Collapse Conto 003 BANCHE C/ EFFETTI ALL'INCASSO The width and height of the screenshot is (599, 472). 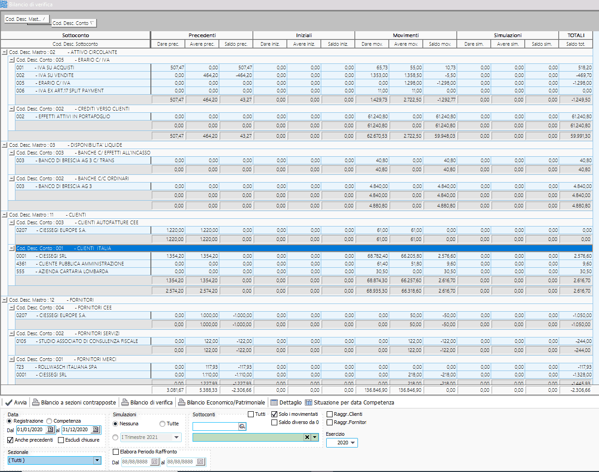click(x=12, y=153)
